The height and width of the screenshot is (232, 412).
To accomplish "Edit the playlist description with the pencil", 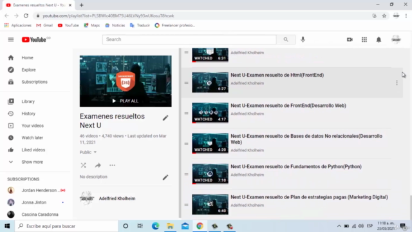I will (x=165, y=177).
